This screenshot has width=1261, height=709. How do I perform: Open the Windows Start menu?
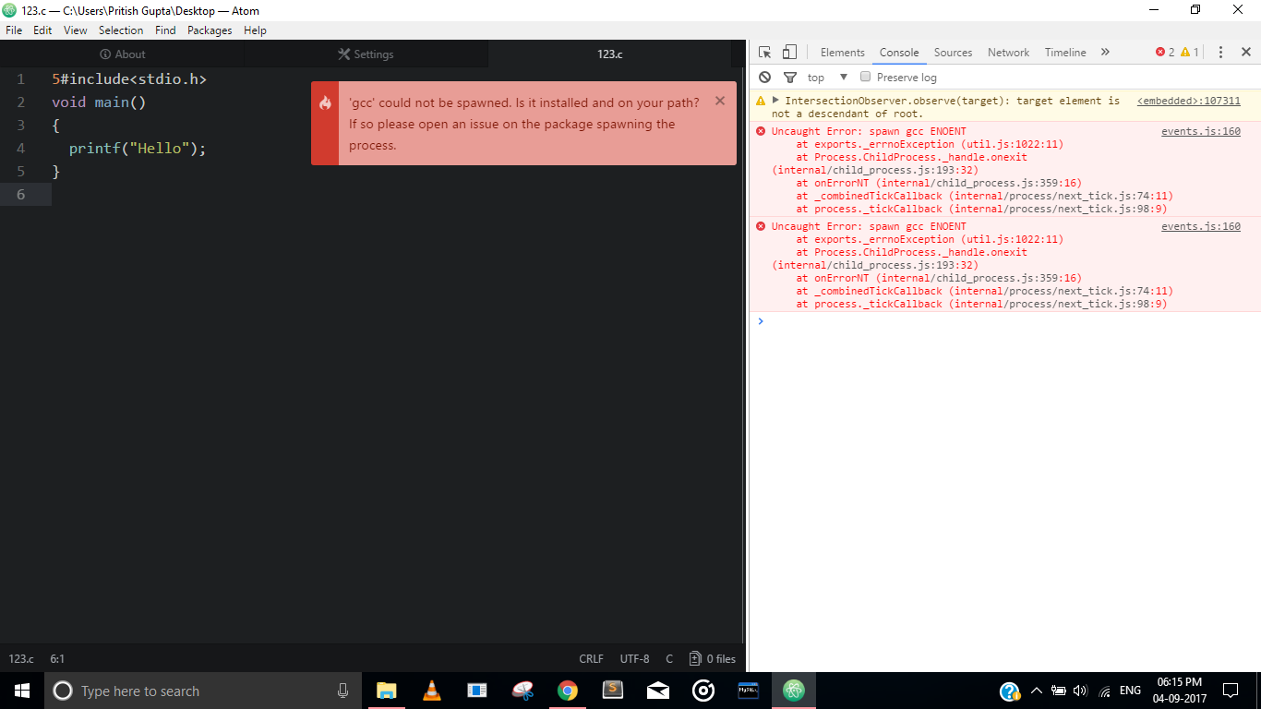click(22, 691)
